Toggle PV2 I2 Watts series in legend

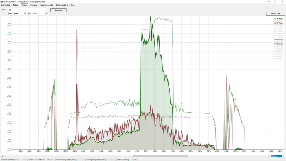(x=278, y=31)
